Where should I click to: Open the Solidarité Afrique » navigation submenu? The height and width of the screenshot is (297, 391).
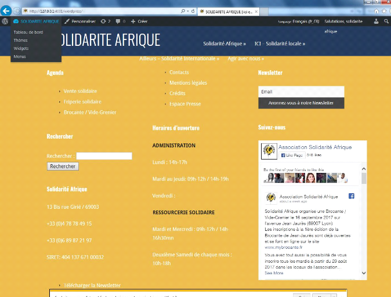[x=224, y=44]
